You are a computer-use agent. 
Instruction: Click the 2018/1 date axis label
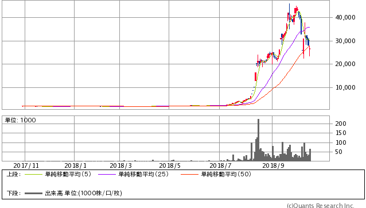[x=75, y=165]
